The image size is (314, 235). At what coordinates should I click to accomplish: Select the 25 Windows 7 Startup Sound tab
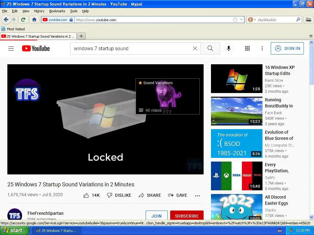point(38,36)
